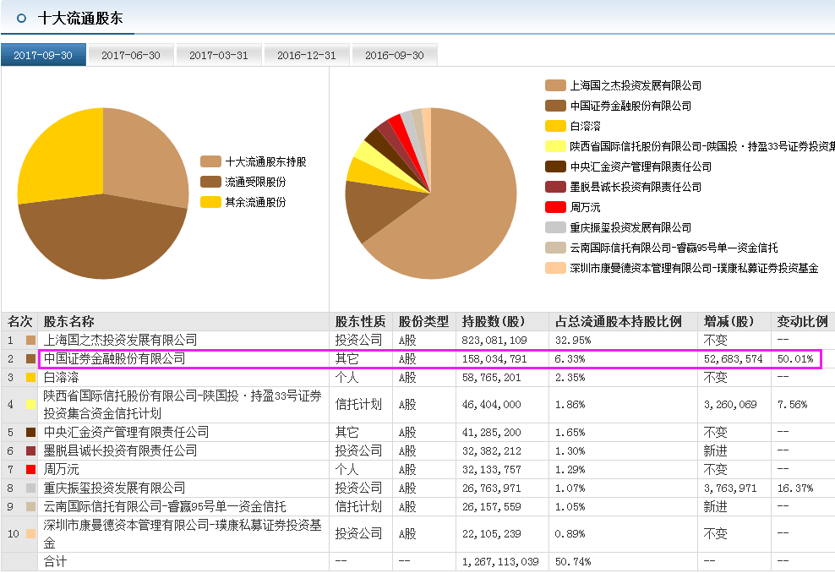
Task: Click the 52,683,574 increase value
Action: (x=734, y=359)
